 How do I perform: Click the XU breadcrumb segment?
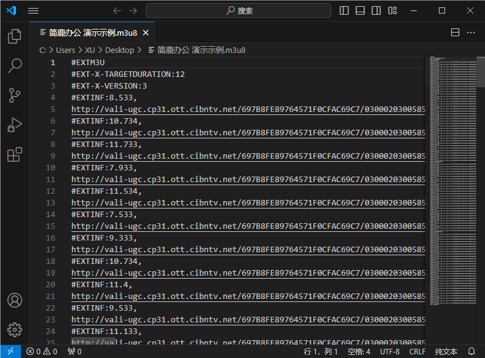point(90,50)
